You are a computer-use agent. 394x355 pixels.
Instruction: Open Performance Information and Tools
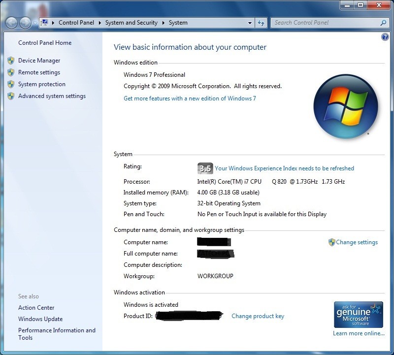tap(57, 334)
